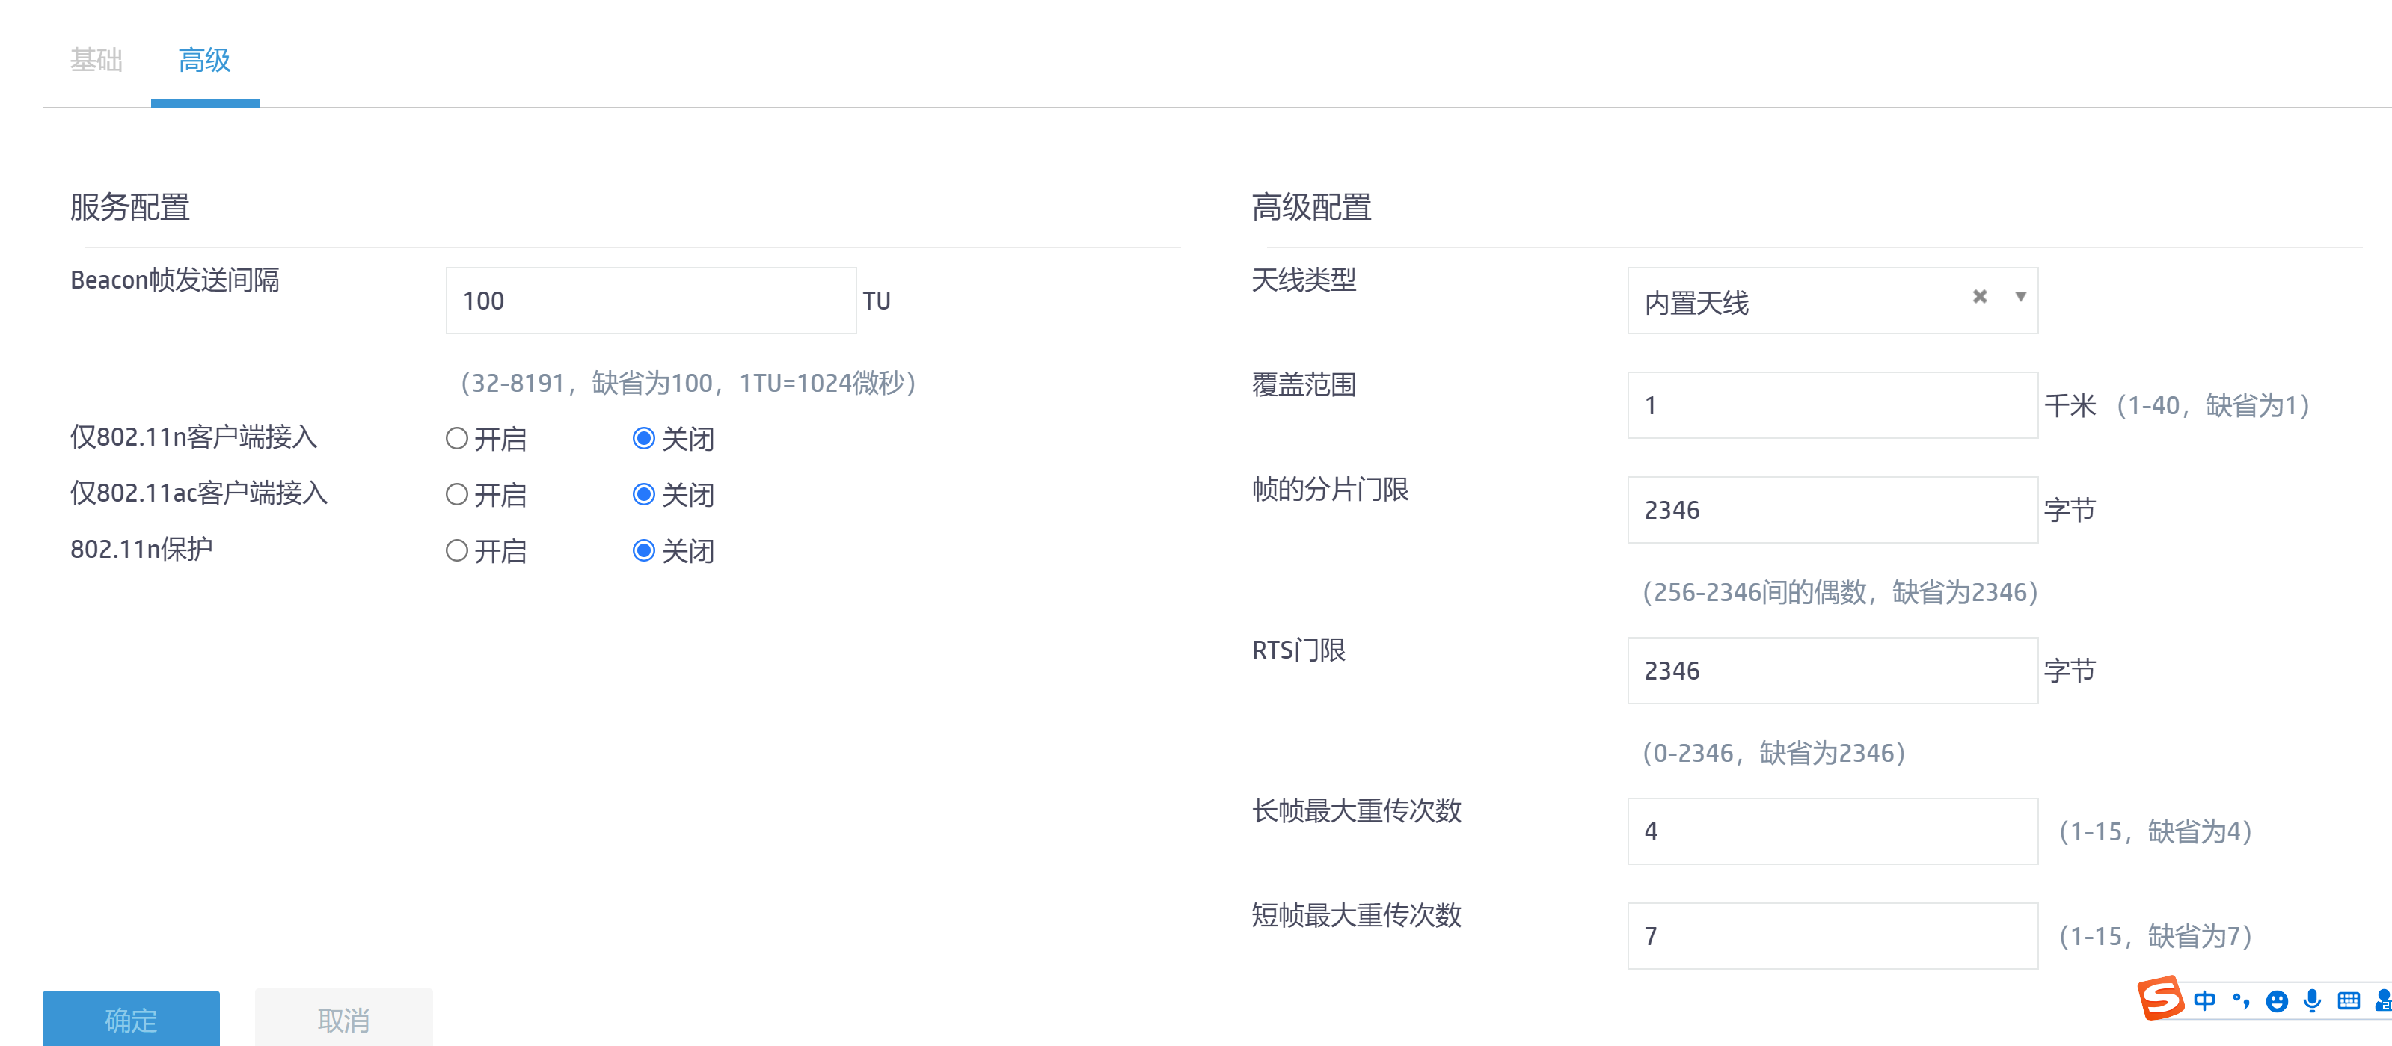
Task: Click the 取消 cancel button
Action: pyautogui.click(x=343, y=1018)
